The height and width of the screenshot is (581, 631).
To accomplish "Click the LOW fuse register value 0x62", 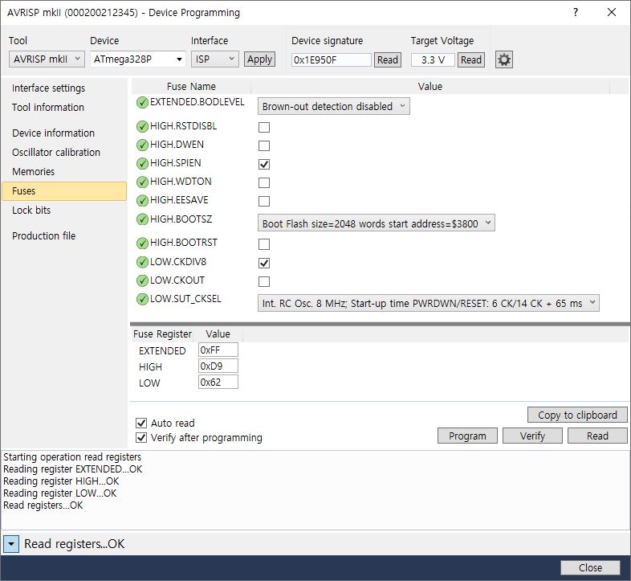I will [x=218, y=383].
